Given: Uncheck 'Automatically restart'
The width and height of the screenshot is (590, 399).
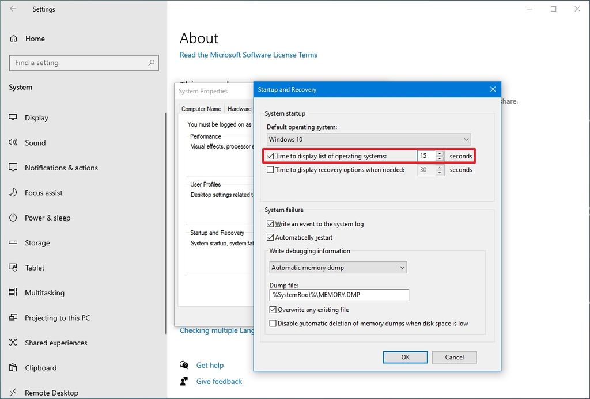Looking at the screenshot, I should tap(270, 237).
